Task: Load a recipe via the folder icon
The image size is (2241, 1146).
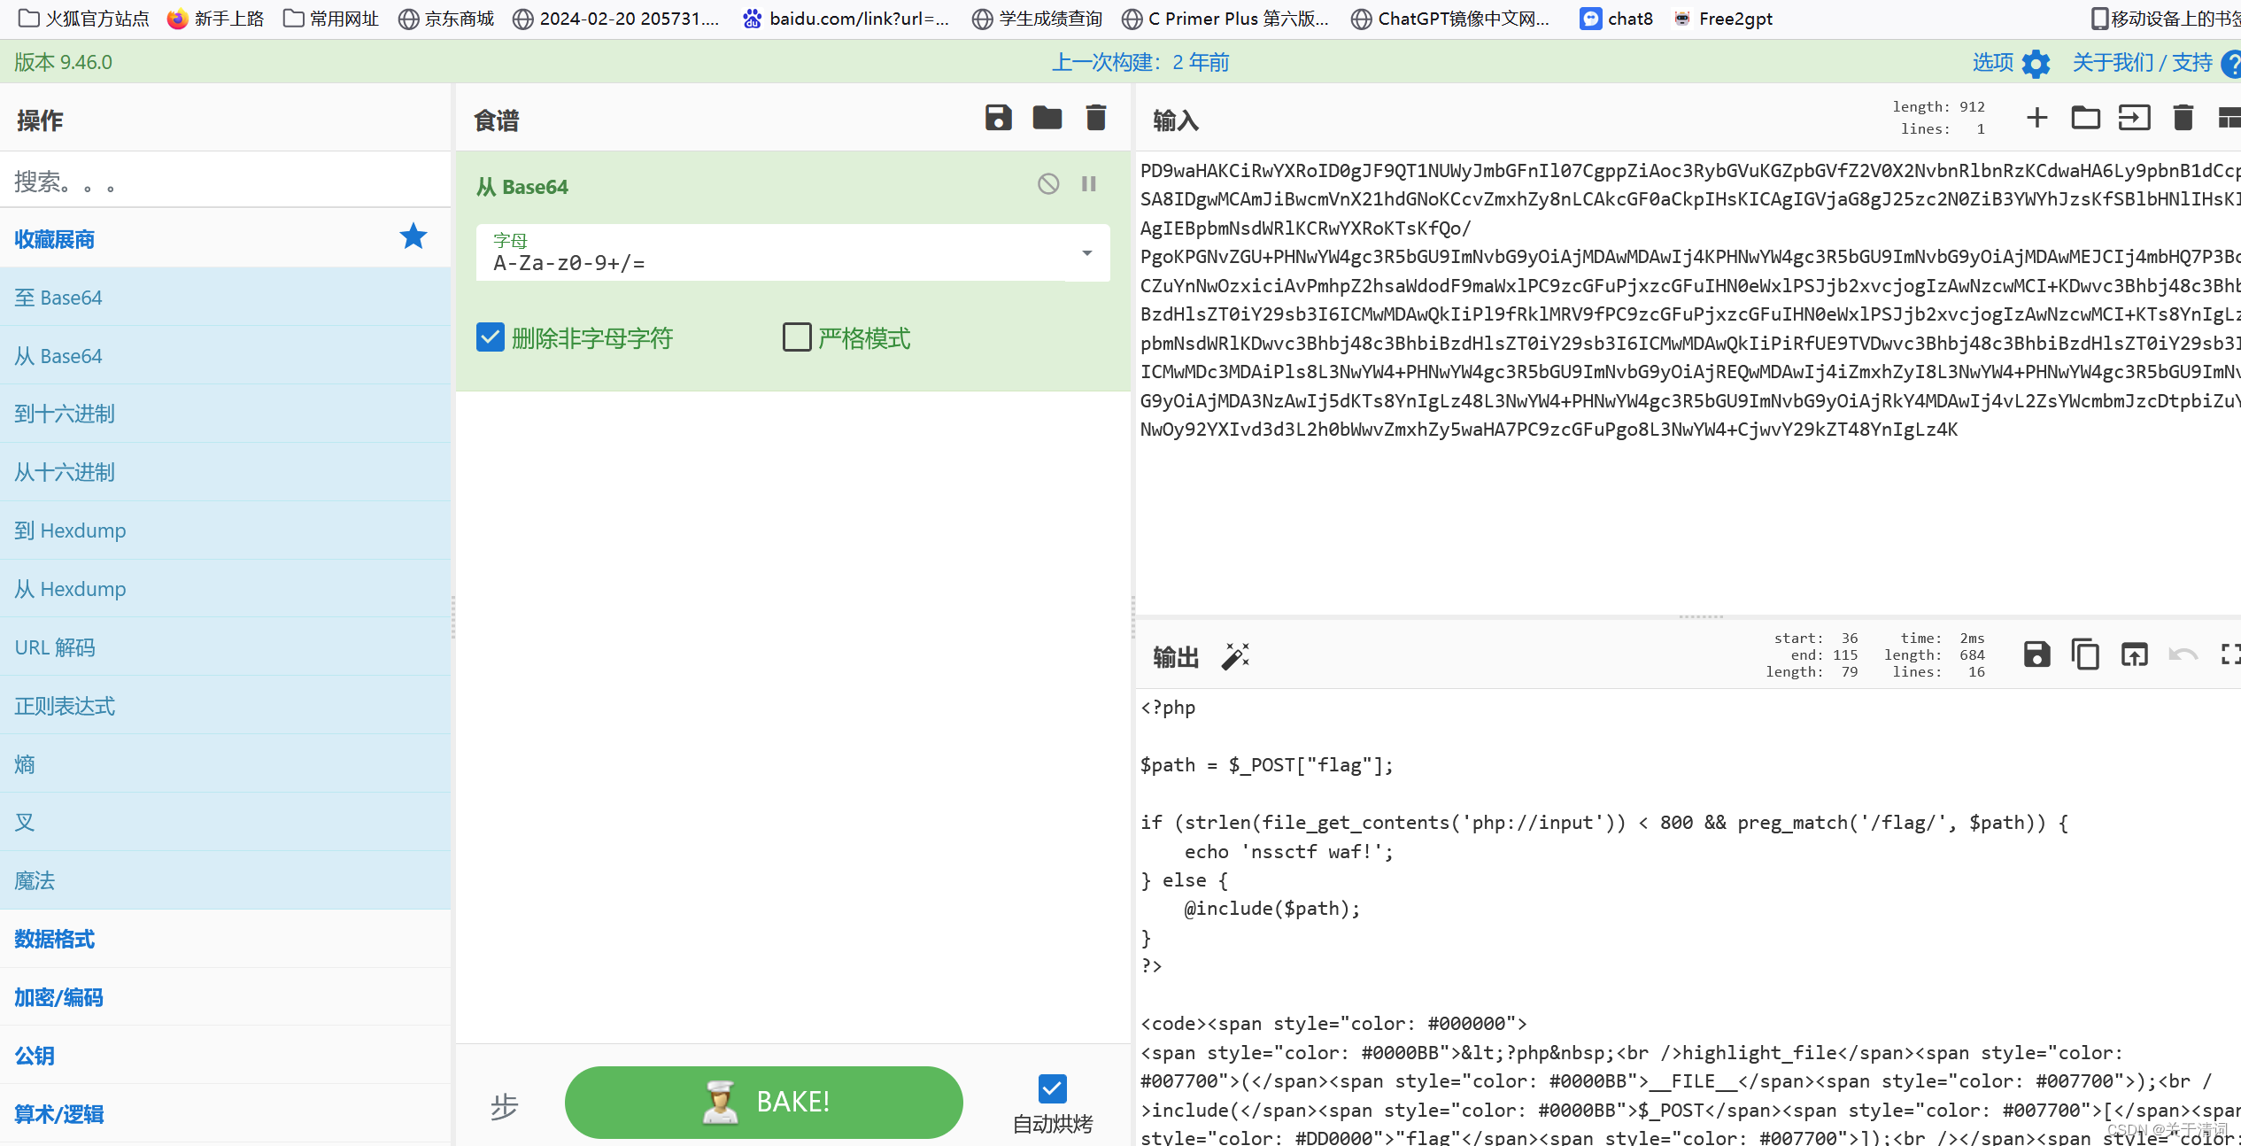Action: point(1047,118)
